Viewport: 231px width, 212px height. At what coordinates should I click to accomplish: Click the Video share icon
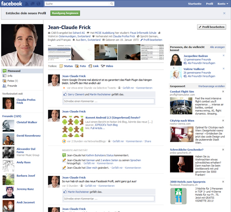click(102, 66)
